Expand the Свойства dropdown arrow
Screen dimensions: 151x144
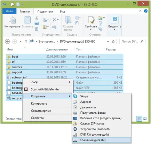coord(91,29)
